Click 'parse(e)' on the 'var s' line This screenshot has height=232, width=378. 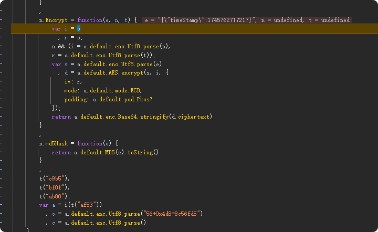click(149, 65)
